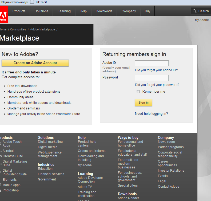This screenshot has width=211, height=201.
Task: Open Did you forget your Adobe ID link
Action: pos(156,70)
